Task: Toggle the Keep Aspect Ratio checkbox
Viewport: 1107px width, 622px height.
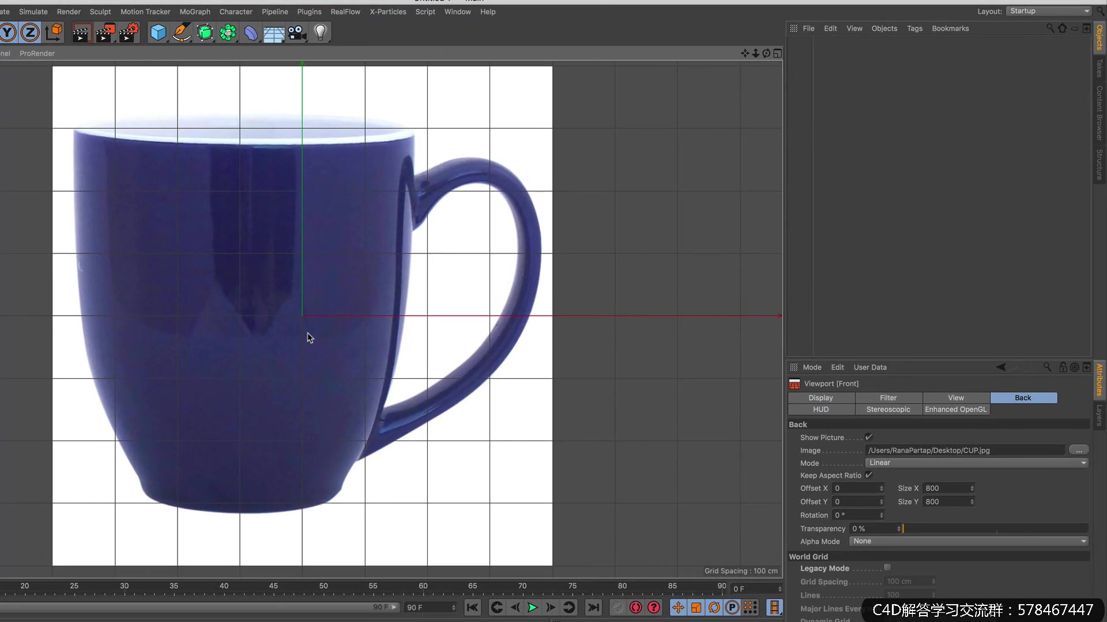Action: point(869,475)
